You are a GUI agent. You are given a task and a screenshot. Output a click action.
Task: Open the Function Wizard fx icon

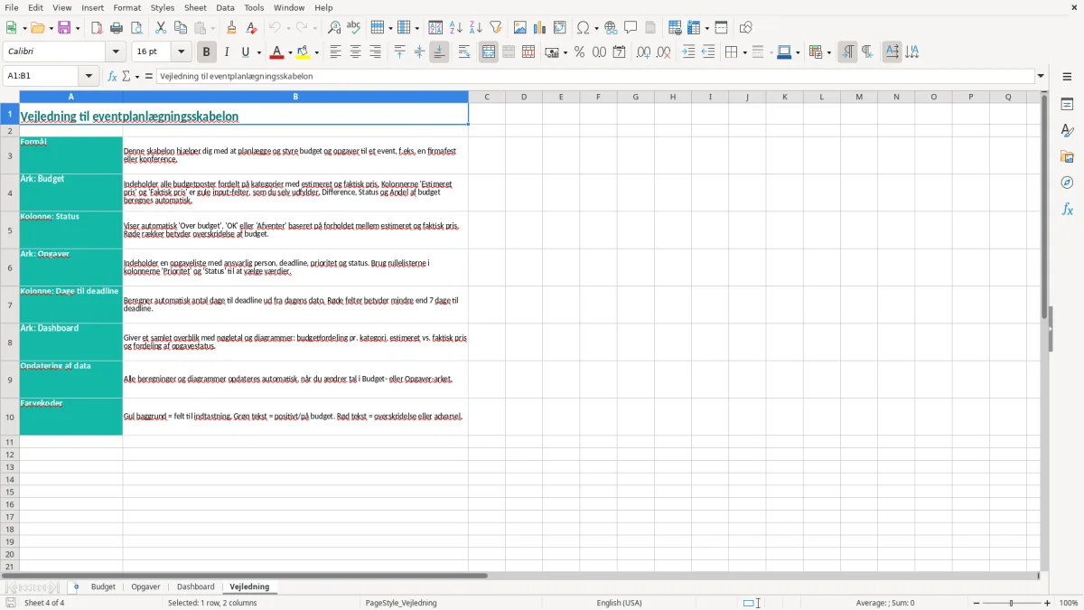pos(113,77)
